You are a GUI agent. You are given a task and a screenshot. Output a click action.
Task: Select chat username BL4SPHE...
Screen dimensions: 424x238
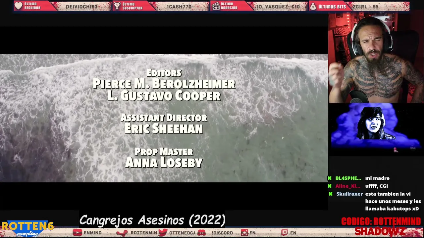(348, 178)
